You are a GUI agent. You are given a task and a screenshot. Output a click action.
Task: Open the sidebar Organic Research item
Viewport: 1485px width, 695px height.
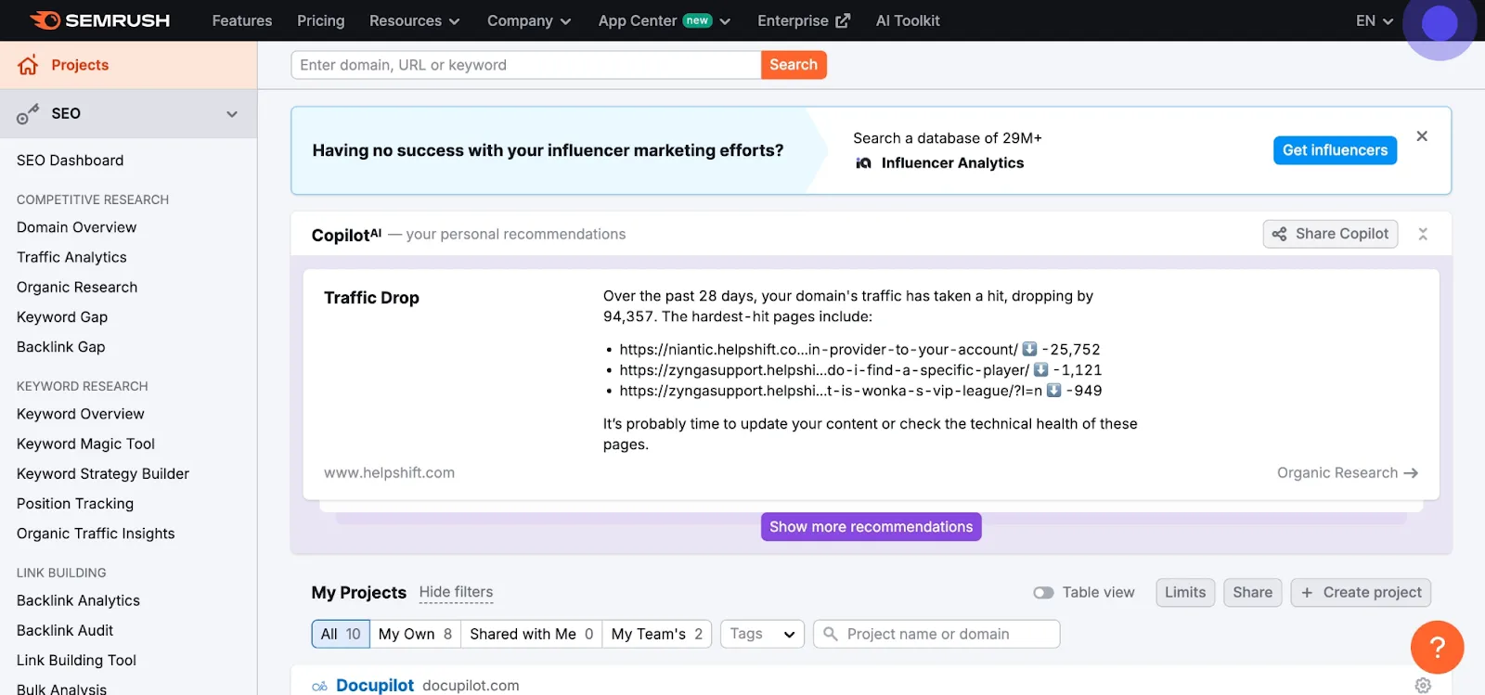tap(77, 288)
